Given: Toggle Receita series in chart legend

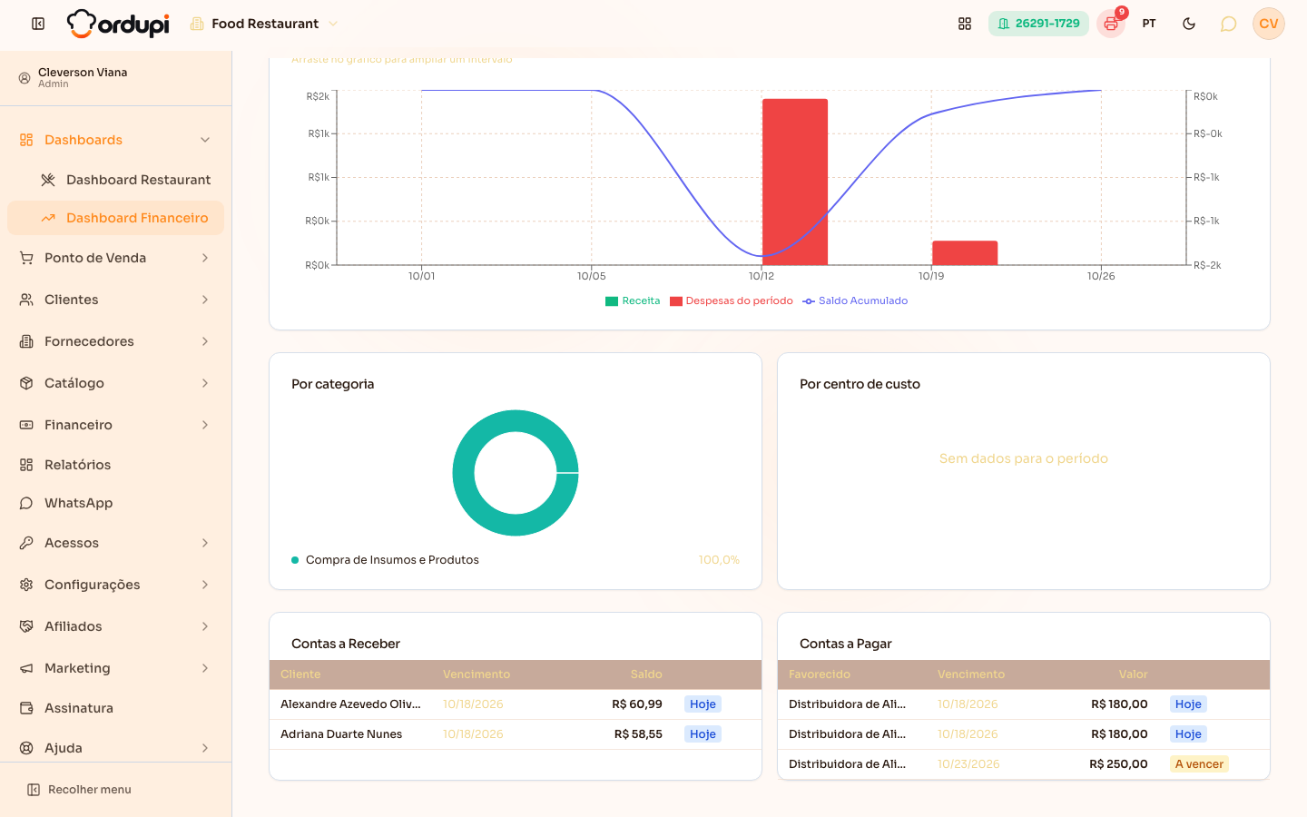Looking at the screenshot, I should click(x=633, y=300).
